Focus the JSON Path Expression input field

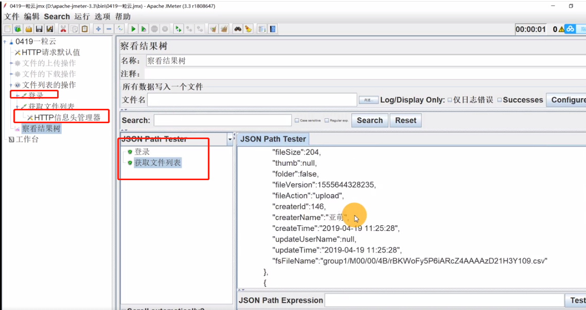tap(444, 300)
